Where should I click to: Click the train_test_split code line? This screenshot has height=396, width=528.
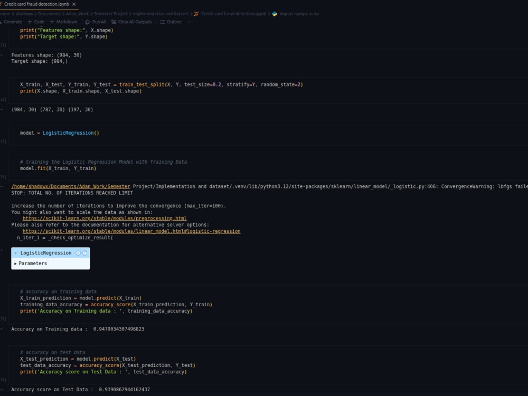coord(161,84)
